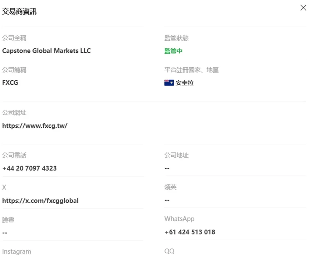Screen dimensions: 309x255
Task: Open the https://www.fxcg.tw/ website link
Action: pos(35,126)
